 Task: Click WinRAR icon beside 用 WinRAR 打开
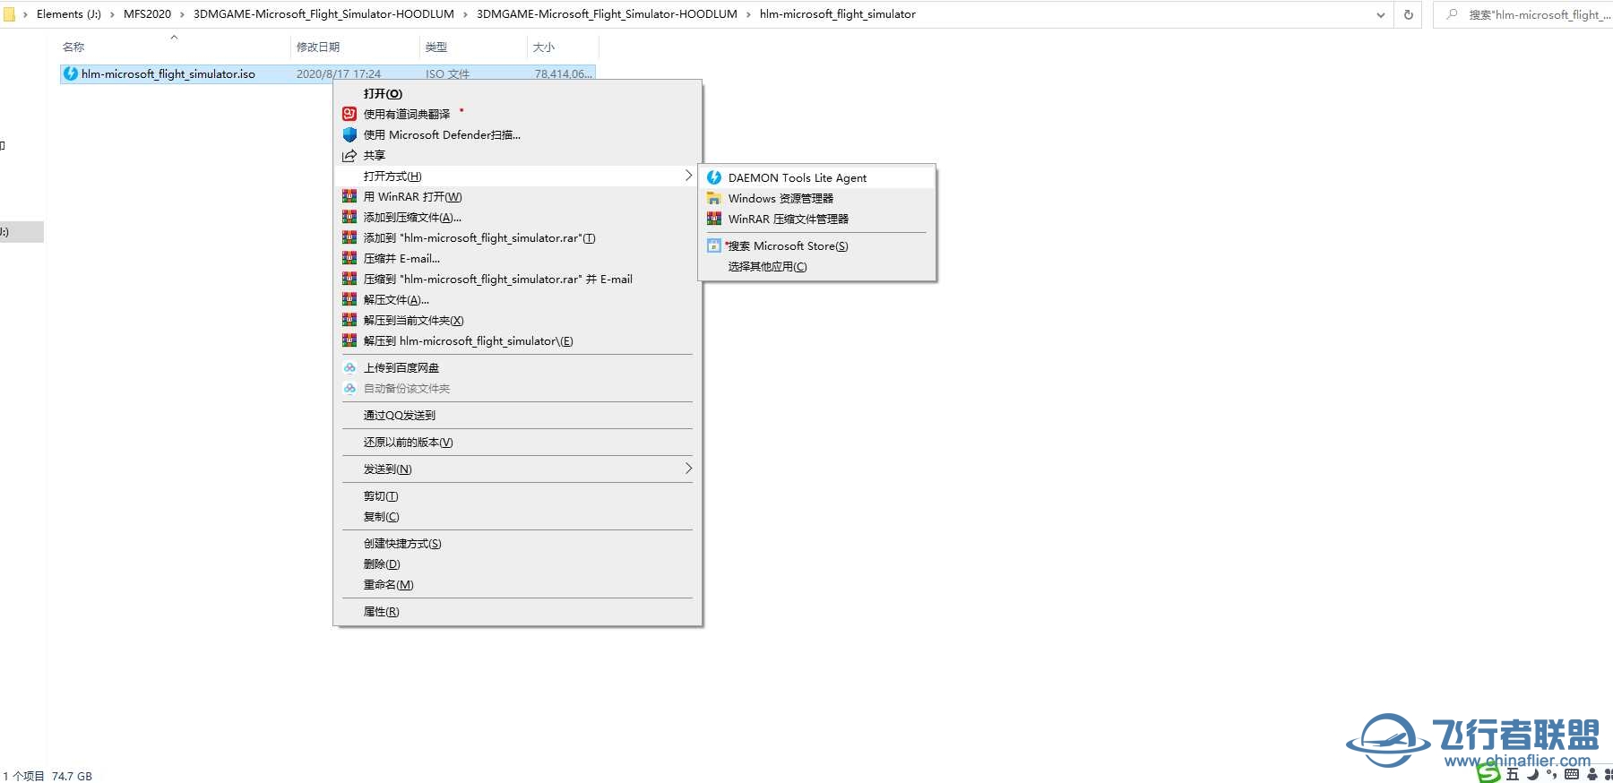click(x=349, y=196)
